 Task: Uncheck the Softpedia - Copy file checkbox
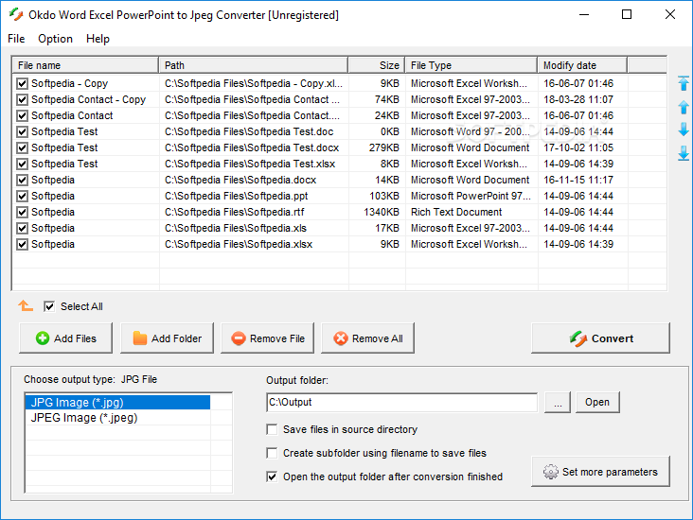(22, 83)
